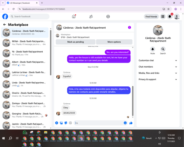Open the emoji picker in message box
184x147 pixels.
(125, 123)
